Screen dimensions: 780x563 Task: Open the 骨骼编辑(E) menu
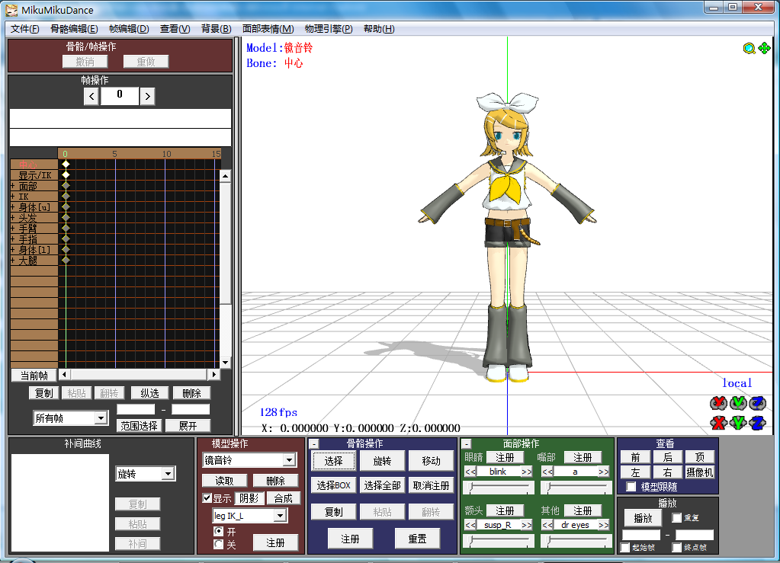click(x=74, y=29)
